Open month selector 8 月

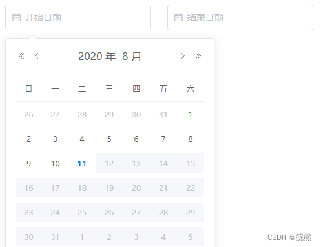point(132,56)
